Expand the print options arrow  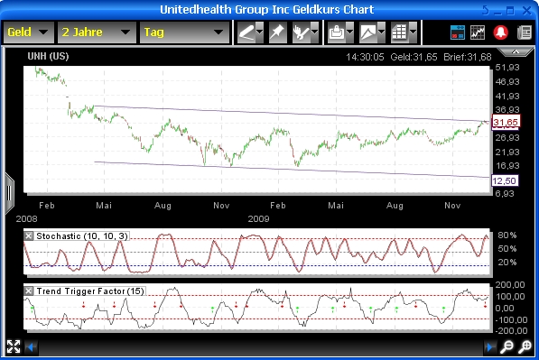tap(350, 32)
